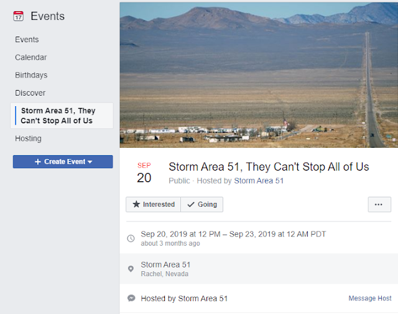398x314 pixels.
Task: Open the Calendar section in sidebar
Action: [x=31, y=58]
